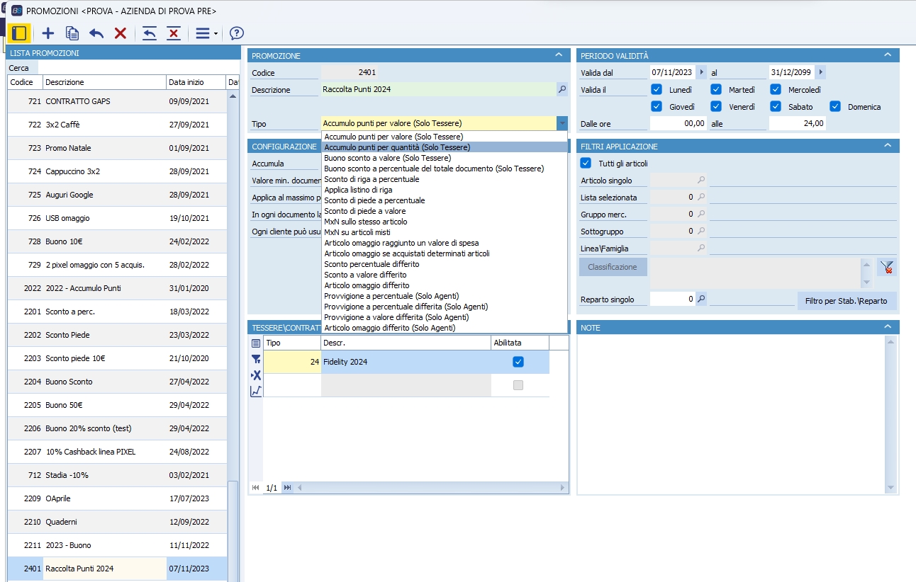This screenshot has width=916, height=582.
Task: Click the lookup icon for Sottogruppo
Action: point(701,231)
